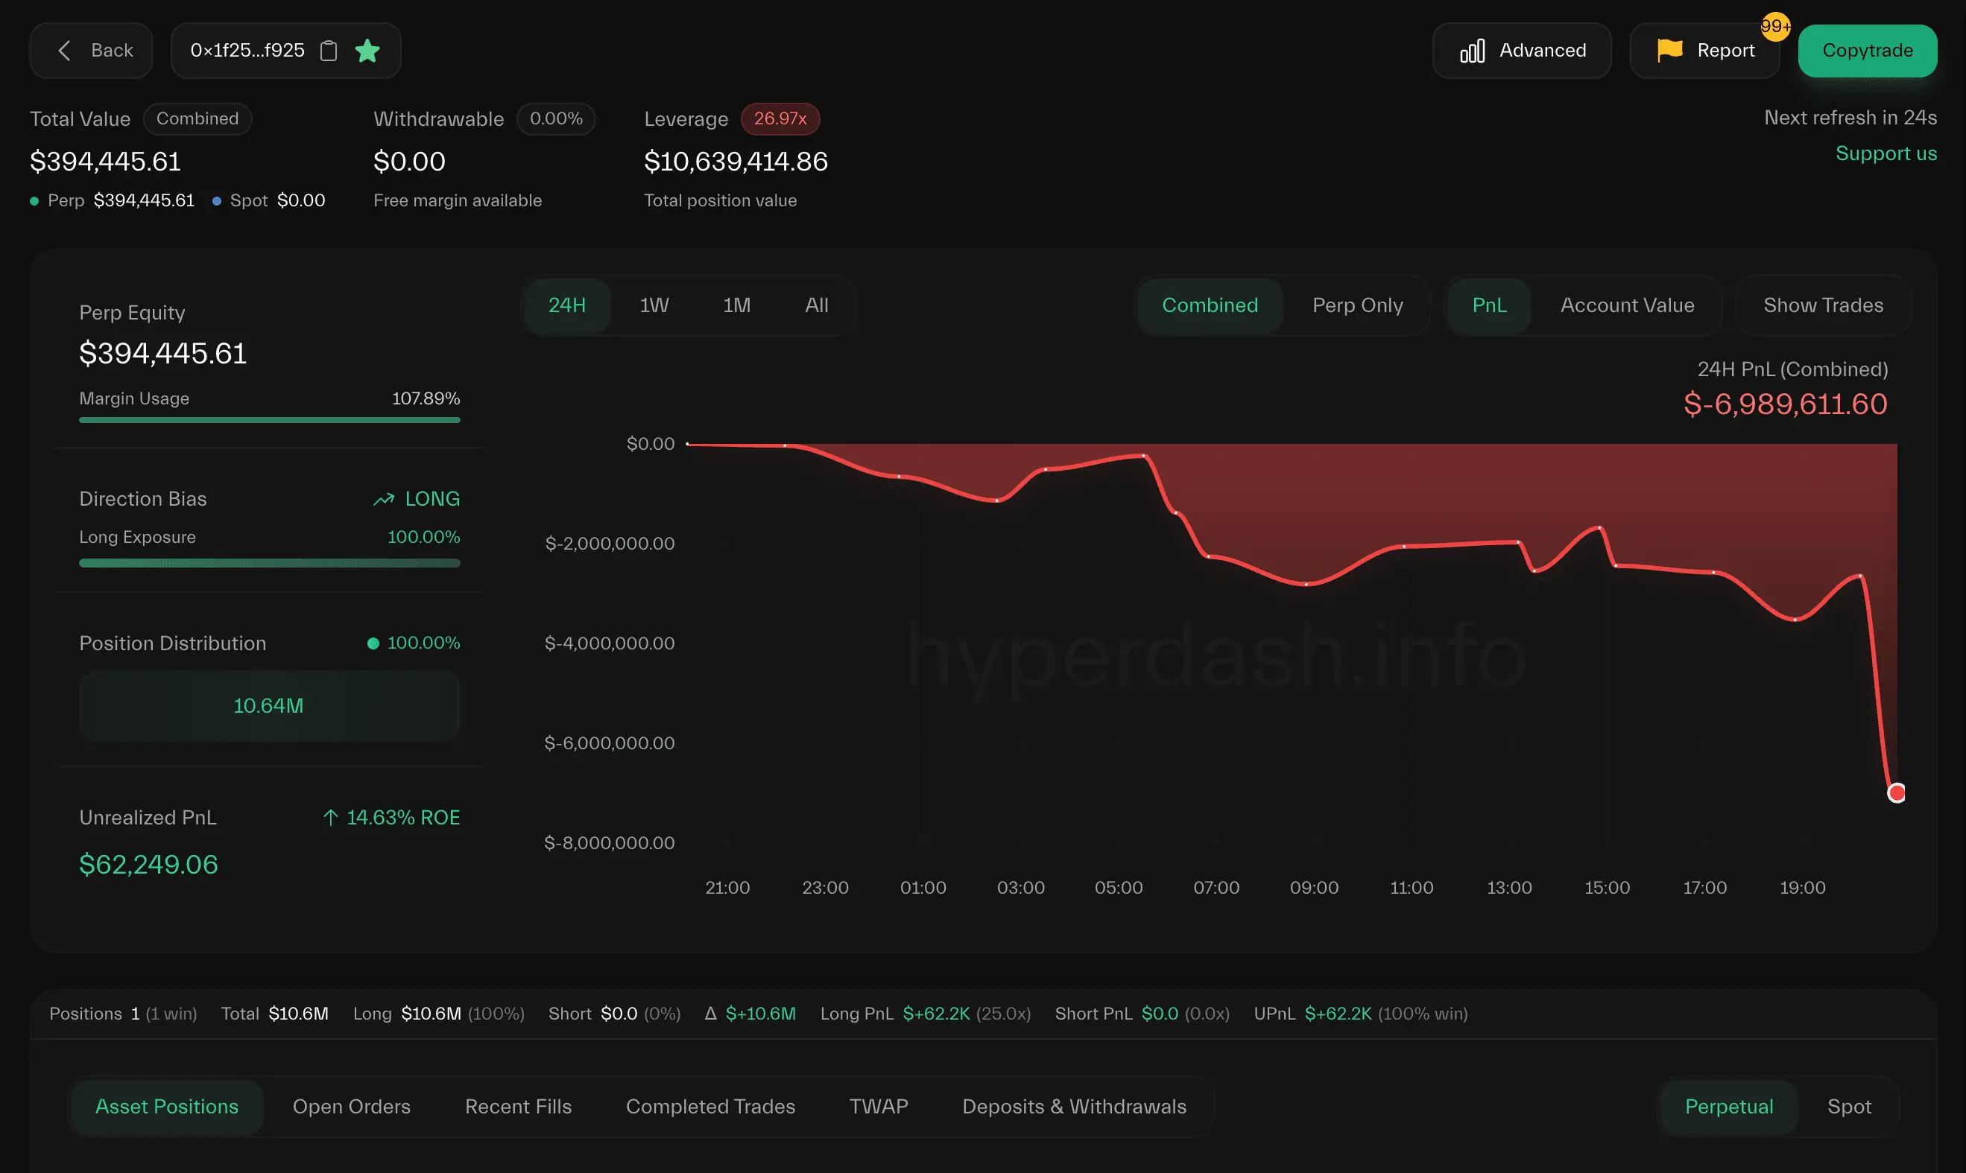Click the $-6,989,611.60 PnL value
Image resolution: width=1966 pixels, height=1173 pixels.
[1785, 404]
